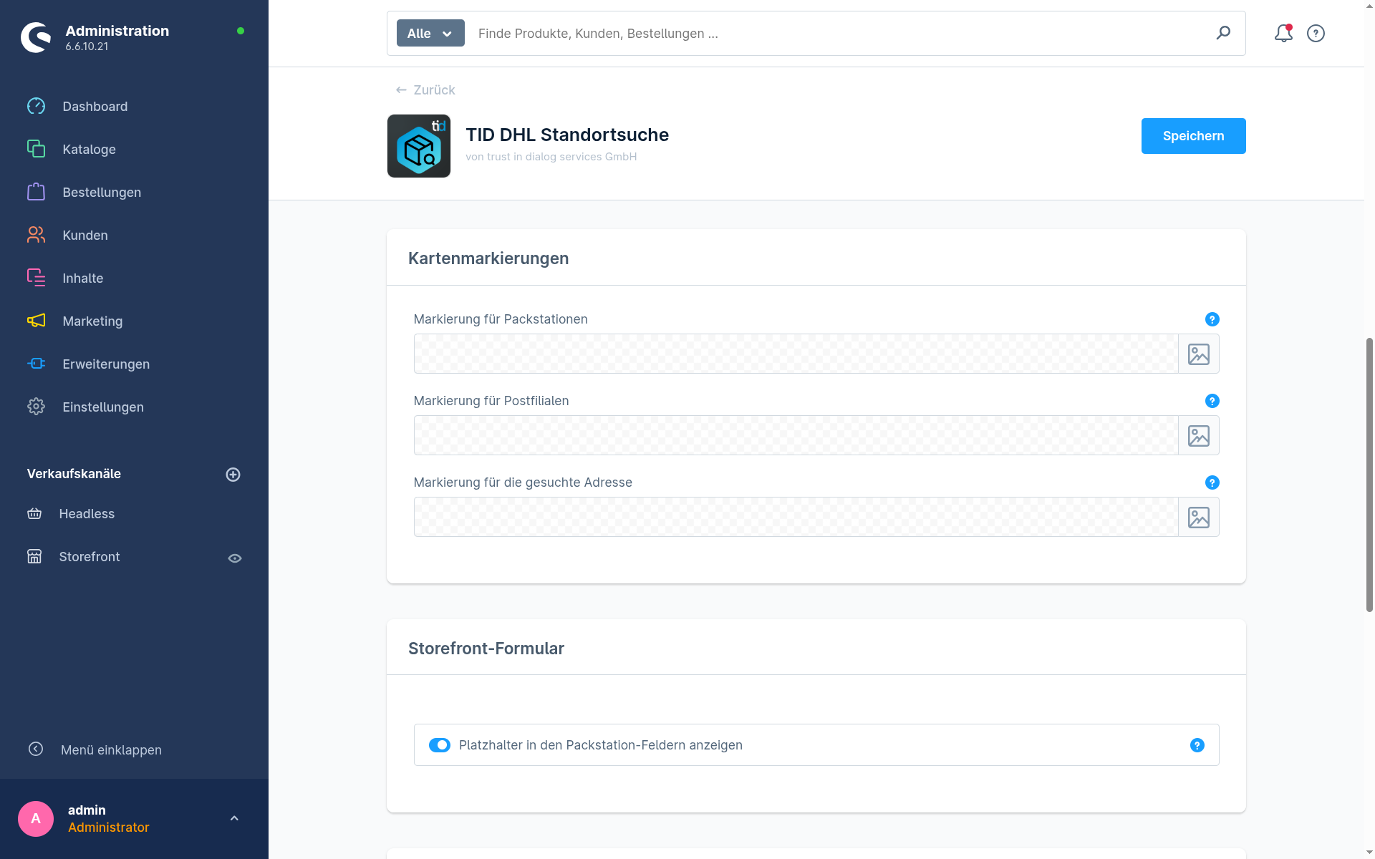Click the magnifier search icon
1375x859 pixels.
[1223, 33]
